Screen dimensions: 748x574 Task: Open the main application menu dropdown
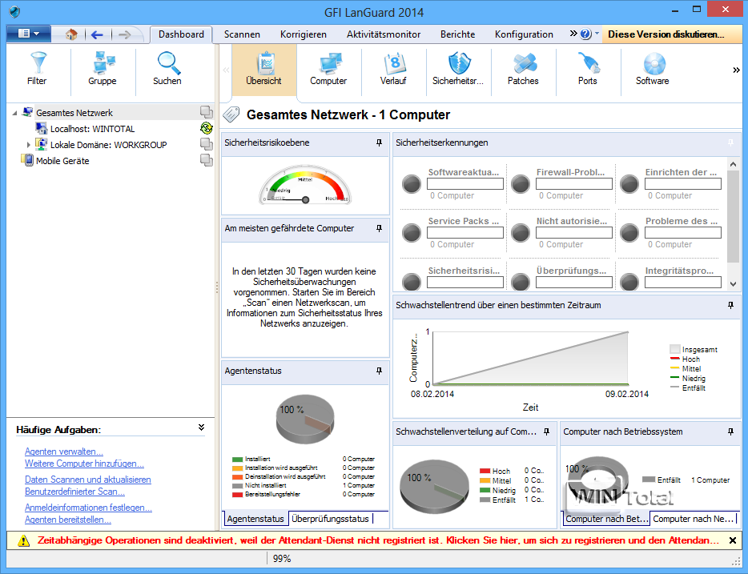point(29,34)
